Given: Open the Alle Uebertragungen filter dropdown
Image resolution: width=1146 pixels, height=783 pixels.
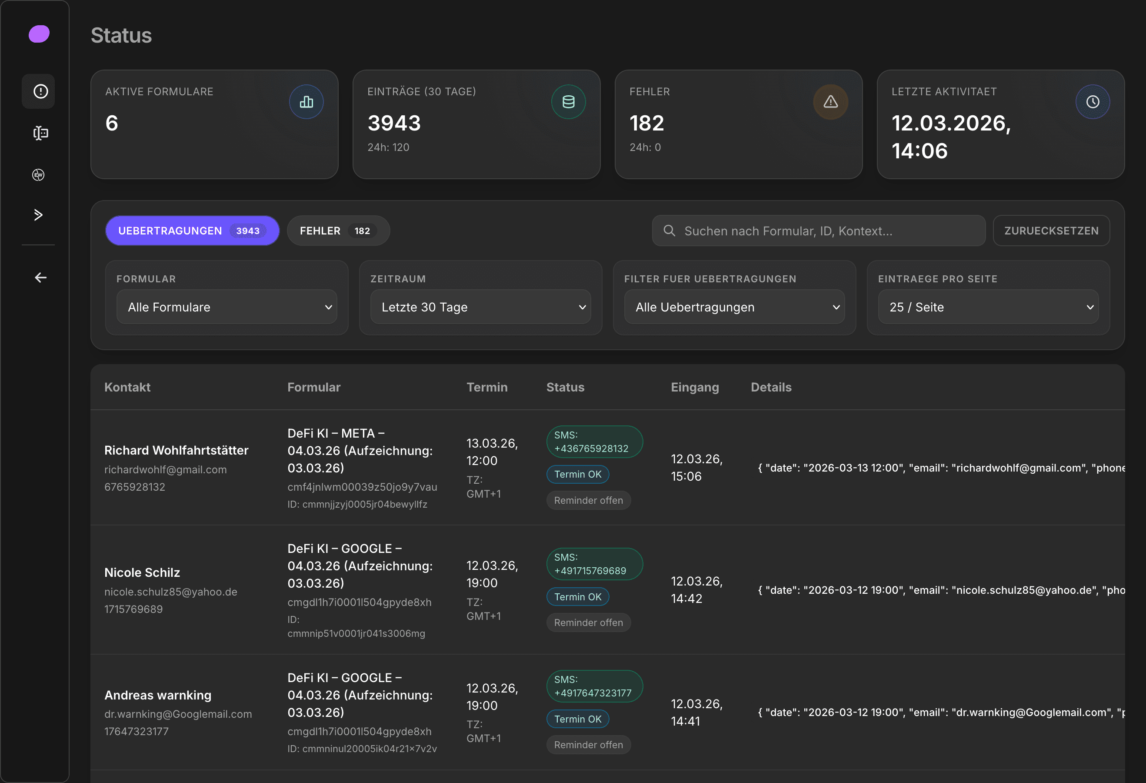Looking at the screenshot, I should pos(734,307).
